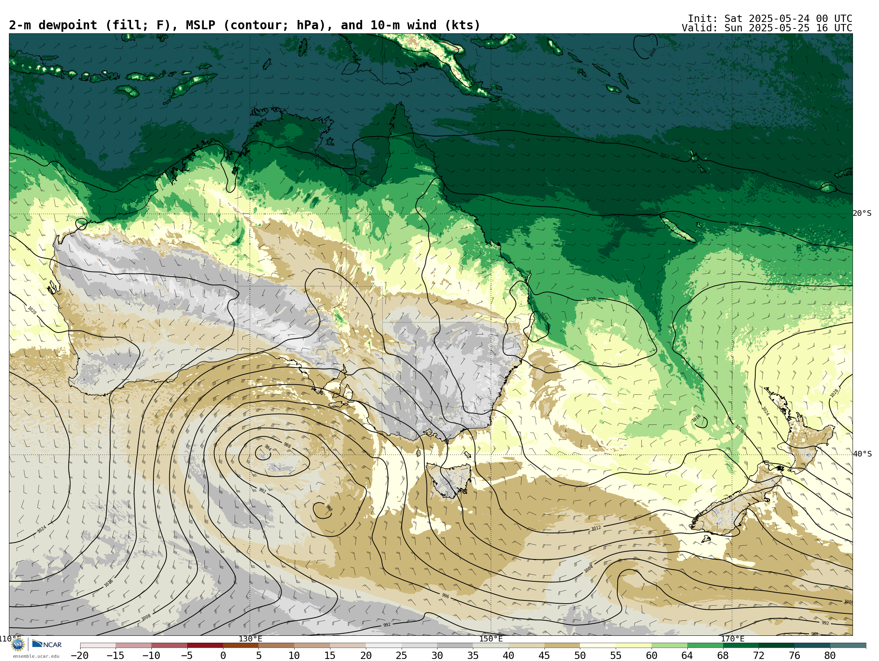Select the 2-m dewpoint map title
Screen dimensions: 879x661
[x=245, y=25]
